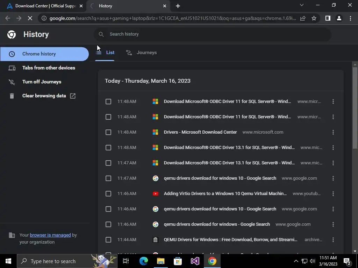Open Visual Studio from taskbar
The image size is (358, 268).
coord(195,261)
